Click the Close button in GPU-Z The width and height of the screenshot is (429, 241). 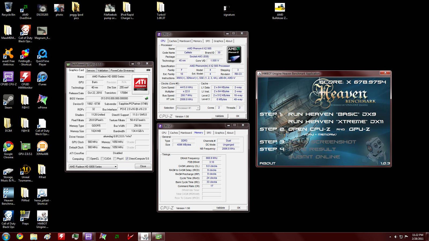(143, 166)
